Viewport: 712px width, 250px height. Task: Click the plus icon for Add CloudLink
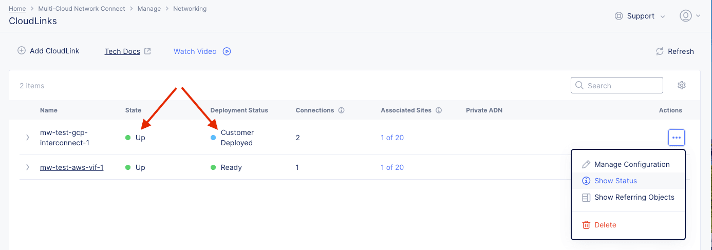click(21, 51)
